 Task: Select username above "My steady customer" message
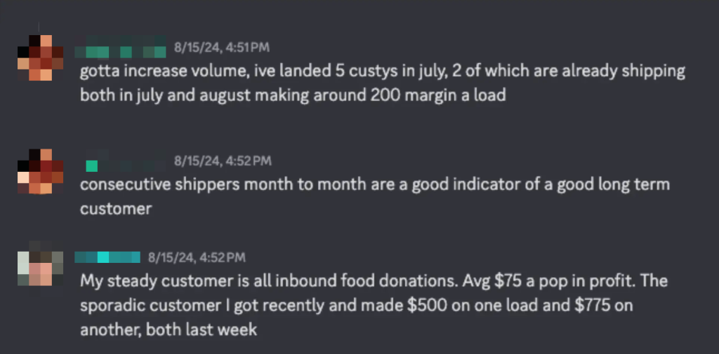coord(107,257)
